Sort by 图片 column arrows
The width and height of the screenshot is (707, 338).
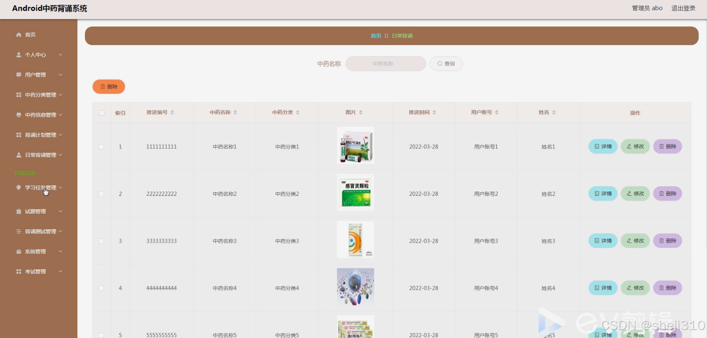coord(361,112)
